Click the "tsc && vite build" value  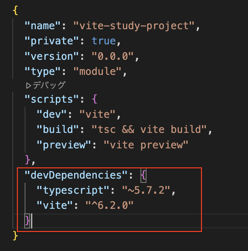point(149,129)
